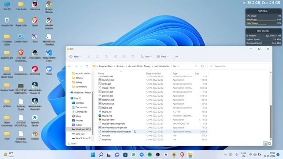Screen dimensions: 283x159
Task: Sort by Date modified column header
Action: (153, 74)
